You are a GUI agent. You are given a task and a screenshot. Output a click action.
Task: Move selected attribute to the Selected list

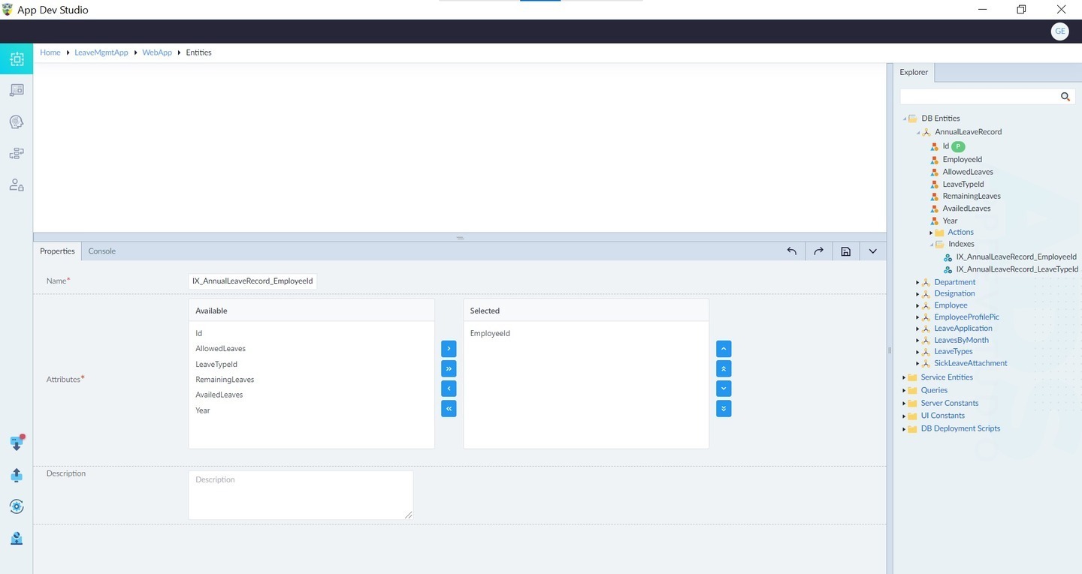pos(449,349)
